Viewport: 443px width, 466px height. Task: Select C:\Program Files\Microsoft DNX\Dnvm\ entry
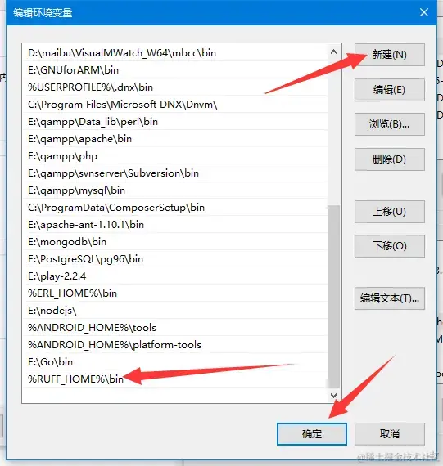click(x=175, y=105)
